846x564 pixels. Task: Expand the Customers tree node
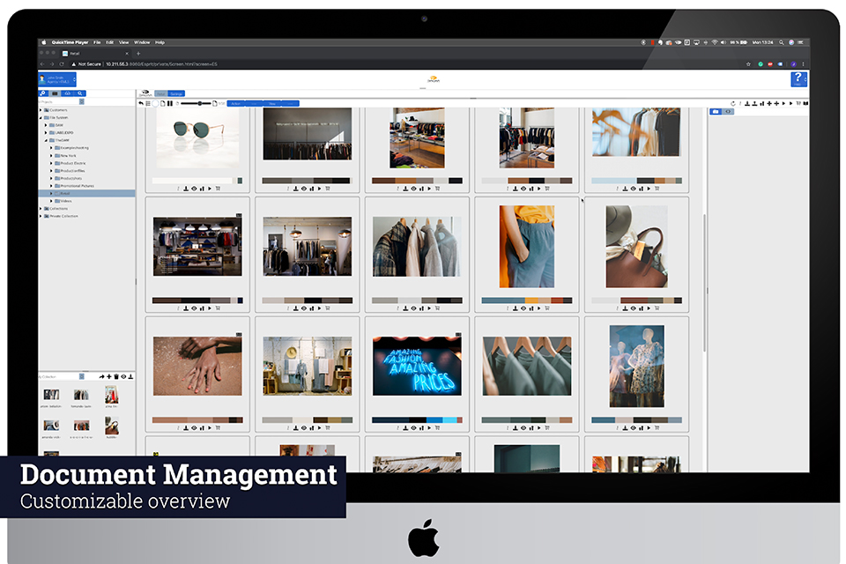tap(41, 109)
